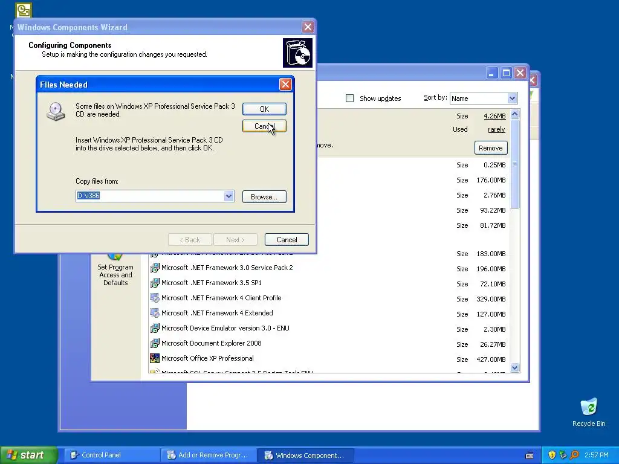This screenshot has width=619, height=464.
Task: Click the .NET Framework 4 Client Profile icon
Action: pyautogui.click(x=155, y=298)
